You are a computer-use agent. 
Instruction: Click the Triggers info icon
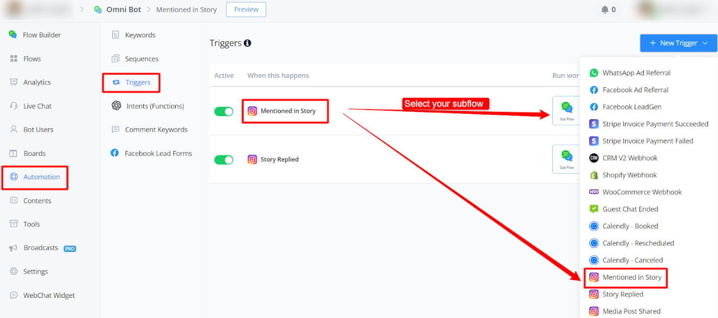(247, 43)
